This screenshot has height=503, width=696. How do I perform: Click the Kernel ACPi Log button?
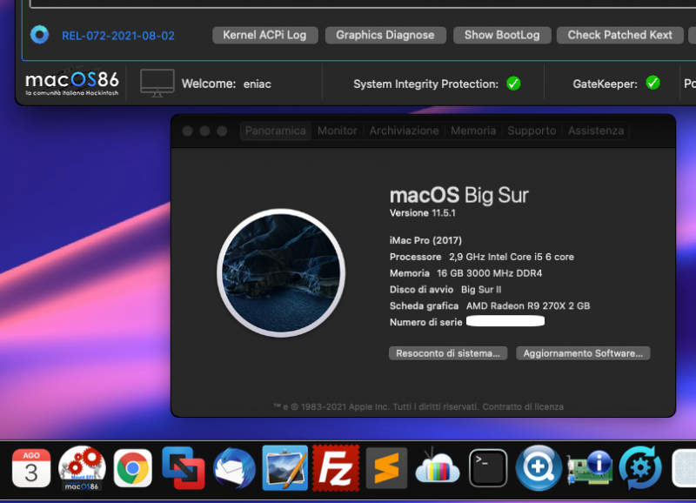click(265, 35)
